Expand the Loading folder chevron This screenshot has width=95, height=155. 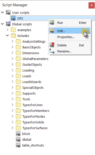(x=12, y=70)
